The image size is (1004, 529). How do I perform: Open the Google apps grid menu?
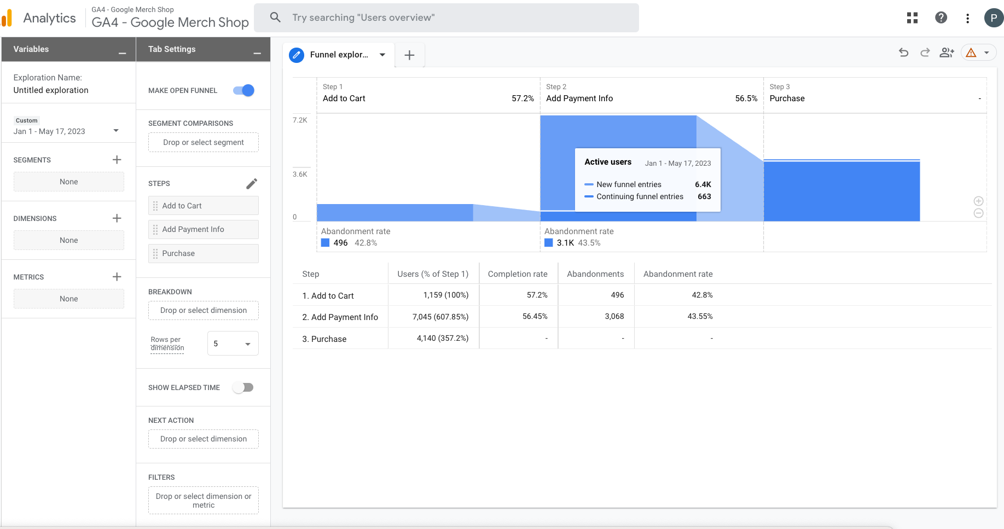pos(912,18)
